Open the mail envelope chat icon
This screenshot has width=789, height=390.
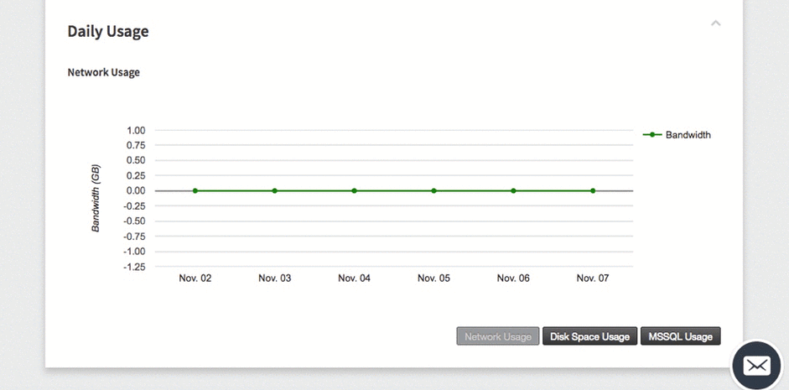(x=756, y=366)
